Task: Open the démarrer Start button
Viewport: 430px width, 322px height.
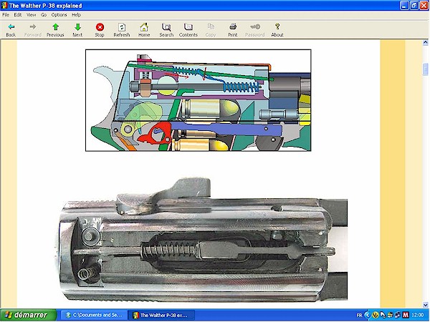Action: (x=28, y=315)
